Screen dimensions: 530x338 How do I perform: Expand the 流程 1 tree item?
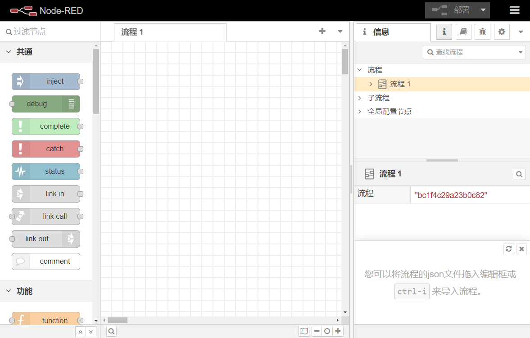coord(371,84)
